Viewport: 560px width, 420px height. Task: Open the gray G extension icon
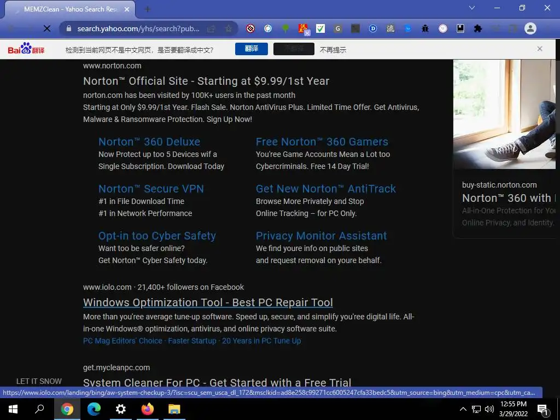(338, 28)
